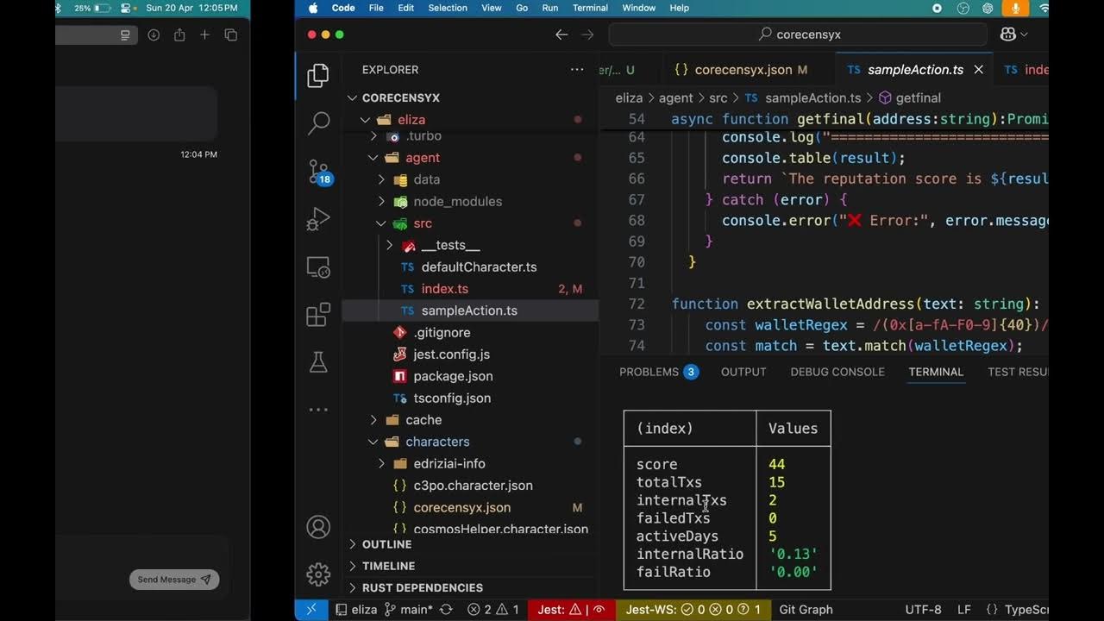1104x621 pixels.
Task: Open the Manage gear icon
Action: click(317, 573)
